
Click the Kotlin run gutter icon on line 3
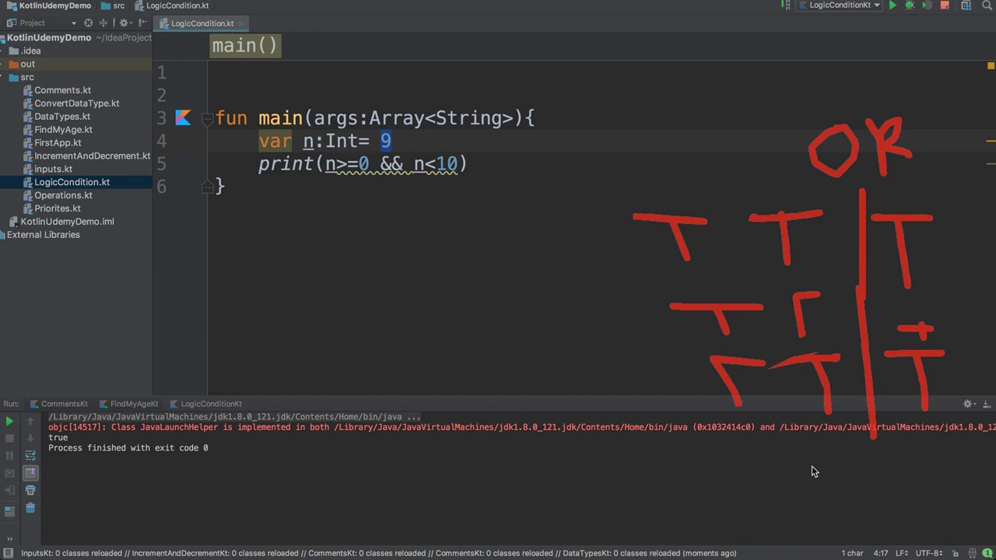183,117
